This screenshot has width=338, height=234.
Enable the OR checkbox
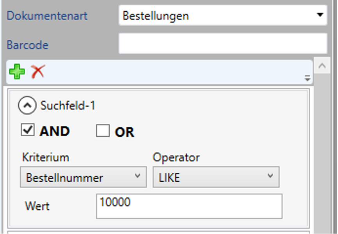[x=103, y=131]
